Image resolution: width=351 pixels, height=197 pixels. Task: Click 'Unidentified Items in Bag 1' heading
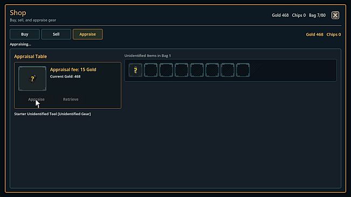pyautogui.click(x=148, y=55)
